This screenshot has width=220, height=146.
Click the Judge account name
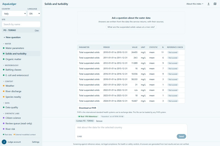click(x=14, y=142)
